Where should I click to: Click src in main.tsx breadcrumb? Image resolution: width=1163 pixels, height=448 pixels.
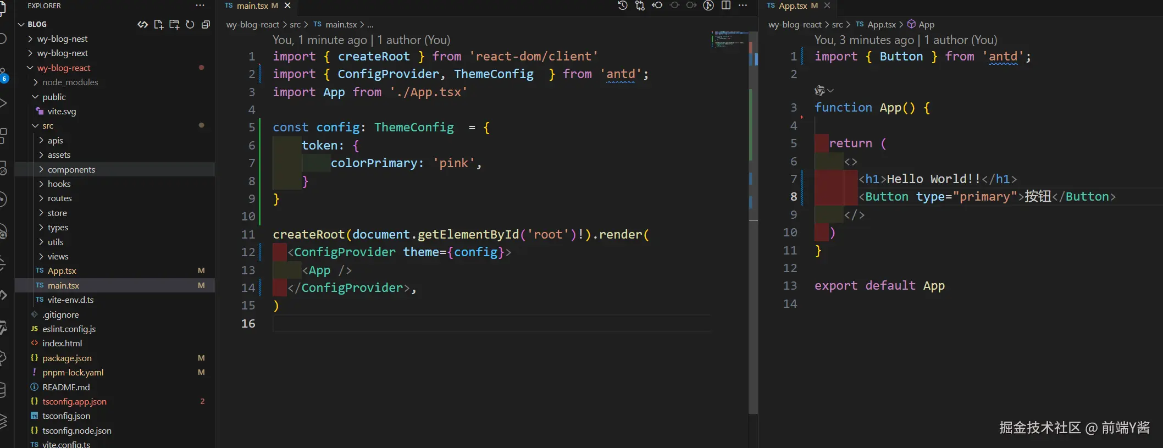click(295, 24)
